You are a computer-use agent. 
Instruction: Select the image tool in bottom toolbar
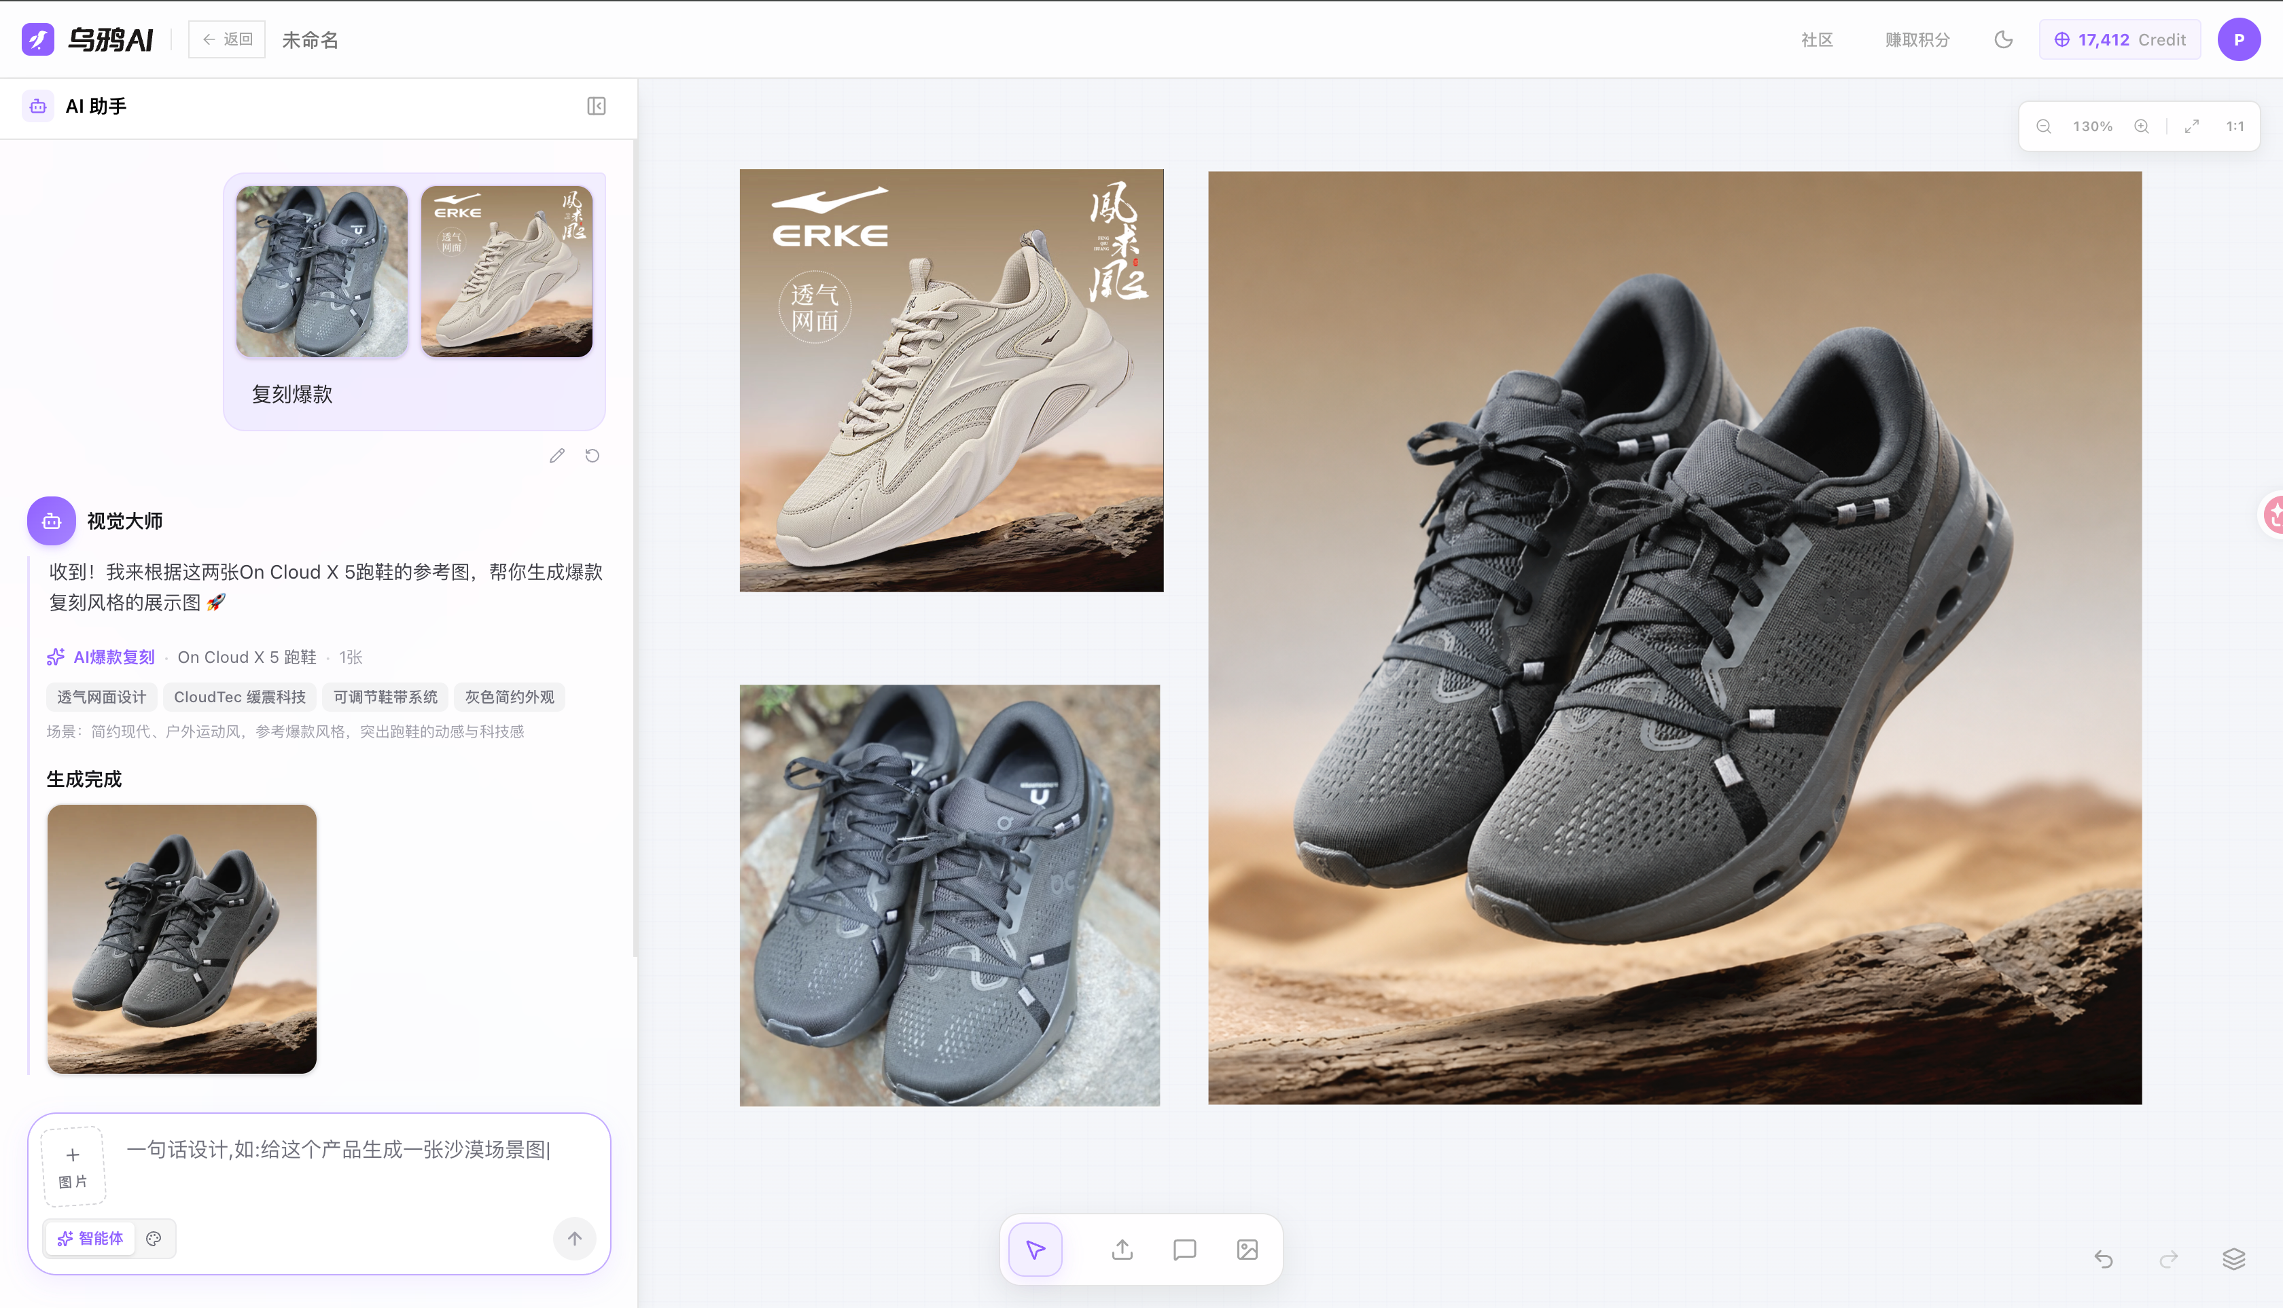coord(1247,1250)
